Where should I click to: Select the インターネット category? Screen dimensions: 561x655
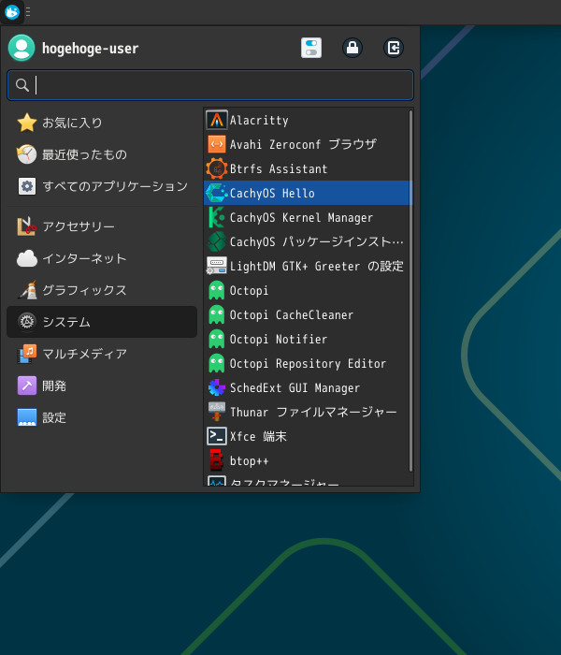(x=84, y=258)
